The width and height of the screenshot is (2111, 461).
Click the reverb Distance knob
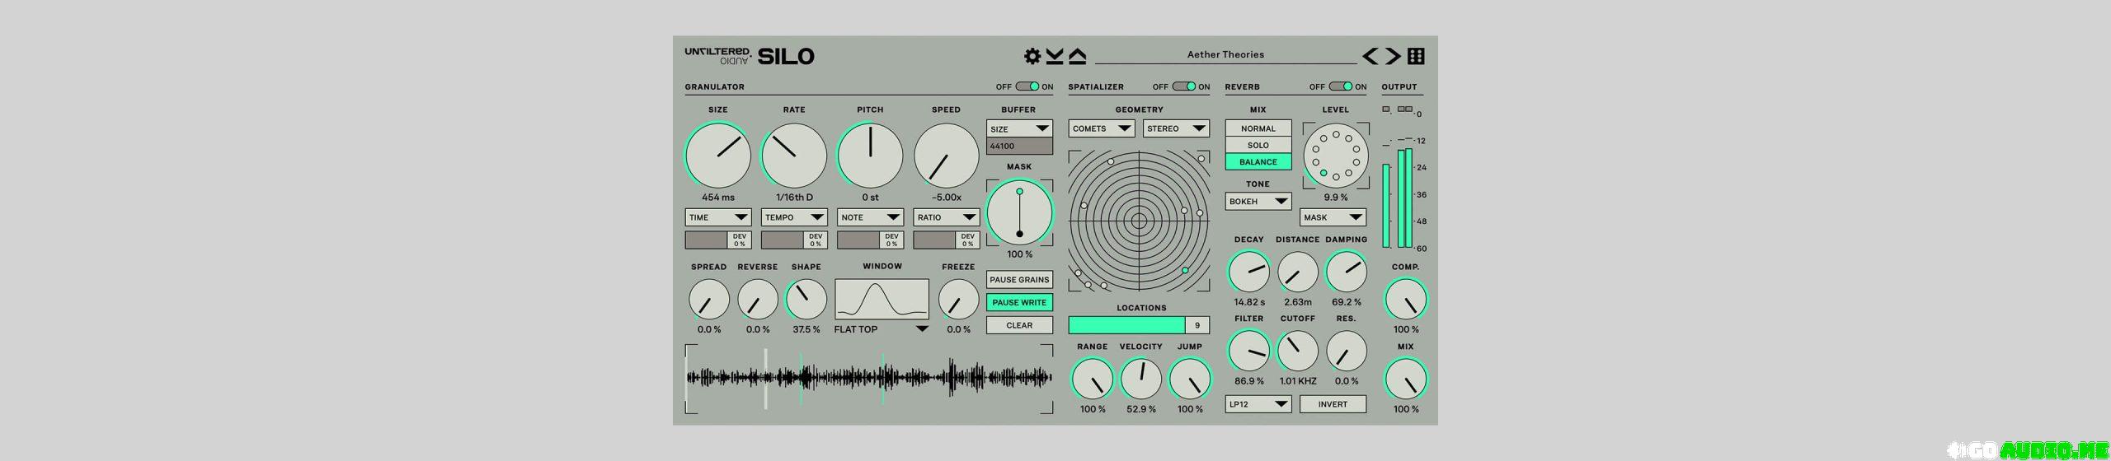1298,272
